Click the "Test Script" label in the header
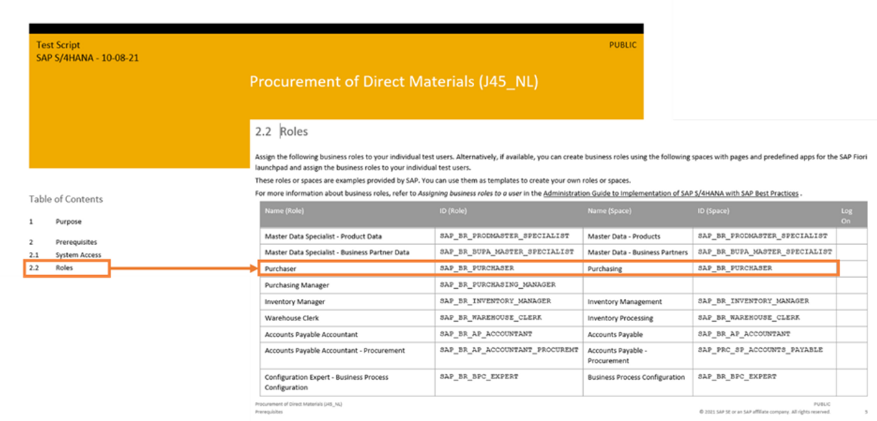 point(58,45)
